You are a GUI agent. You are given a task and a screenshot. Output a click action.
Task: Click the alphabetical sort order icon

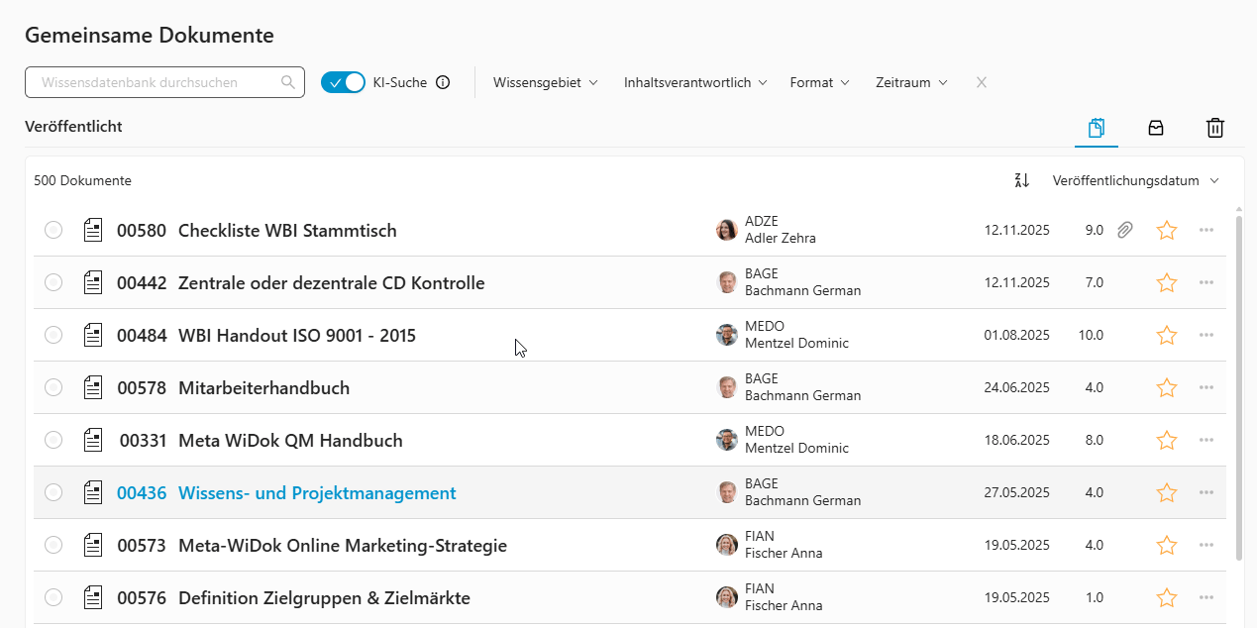(x=1022, y=180)
